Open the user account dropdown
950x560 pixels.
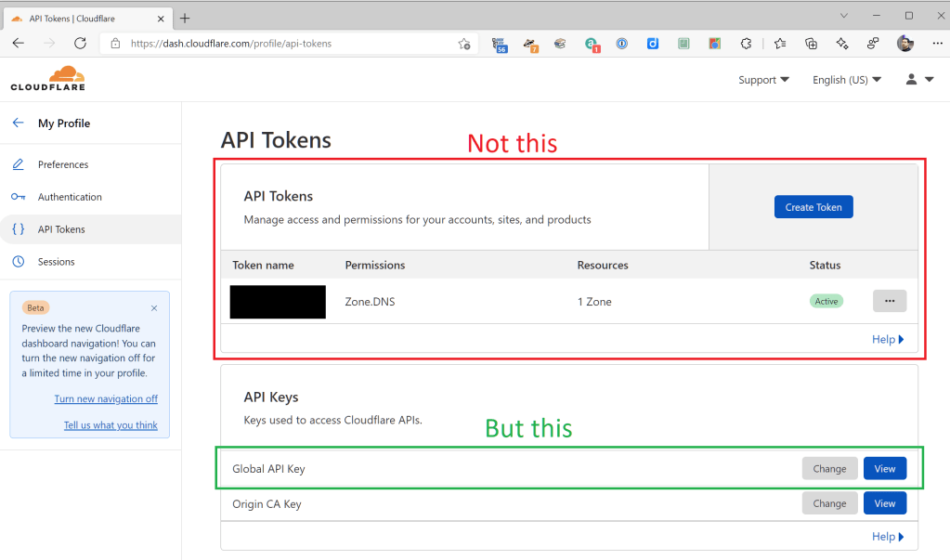click(919, 80)
